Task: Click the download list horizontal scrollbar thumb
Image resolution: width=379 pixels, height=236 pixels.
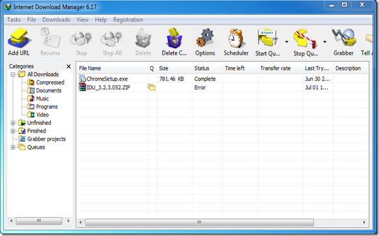Action: pos(200,222)
